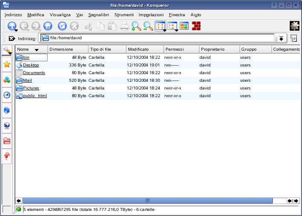
Task: Open the Finestra menu
Action: click(177, 15)
